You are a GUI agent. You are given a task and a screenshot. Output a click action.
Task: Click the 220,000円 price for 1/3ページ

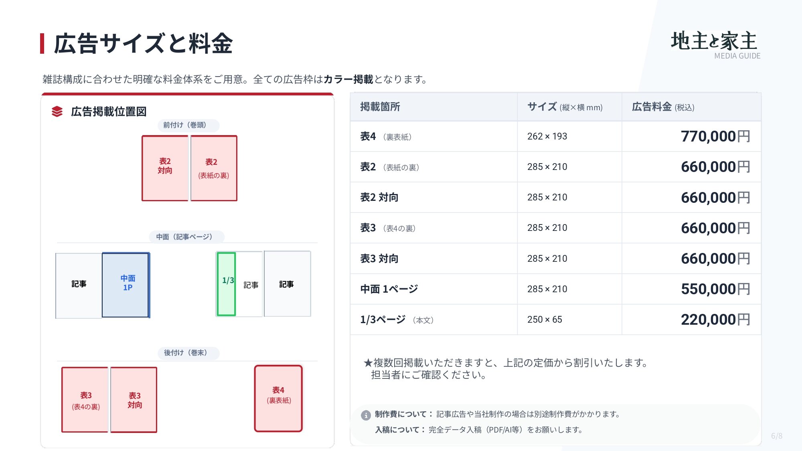(715, 320)
